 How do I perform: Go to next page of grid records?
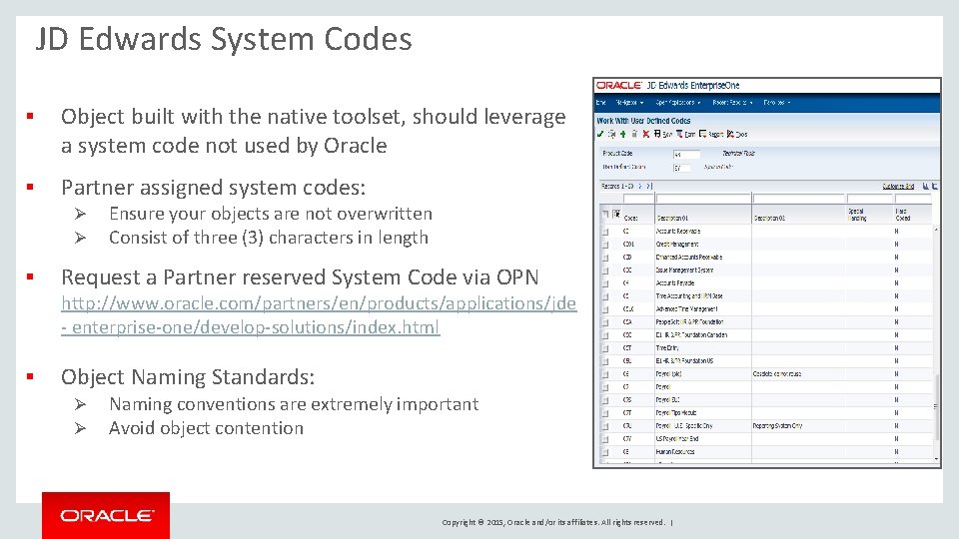tap(640, 187)
